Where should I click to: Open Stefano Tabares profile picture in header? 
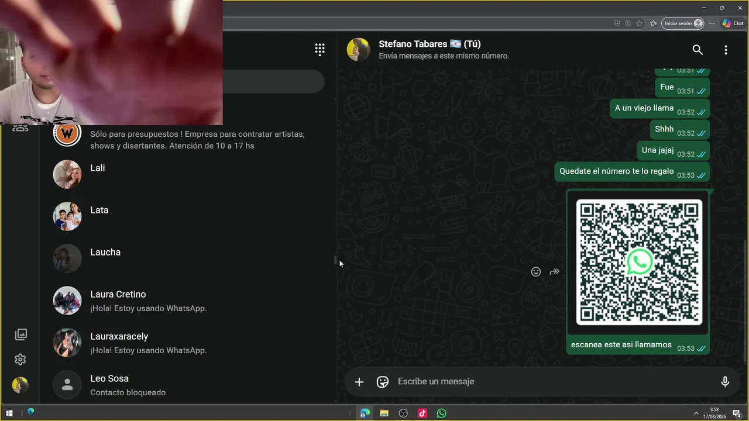pyautogui.click(x=359, y=50)
